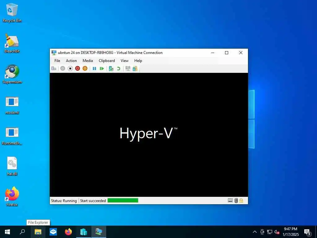Click the green Reset toolbar icon
This screenshot has width=317, height=238.
(x=102, y=68)
